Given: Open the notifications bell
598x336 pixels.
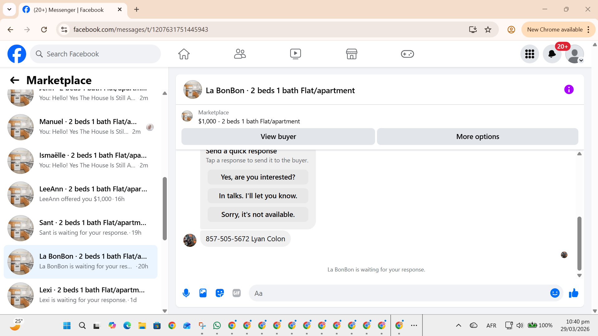Looking at the screenshot, I should click(552, 54).
